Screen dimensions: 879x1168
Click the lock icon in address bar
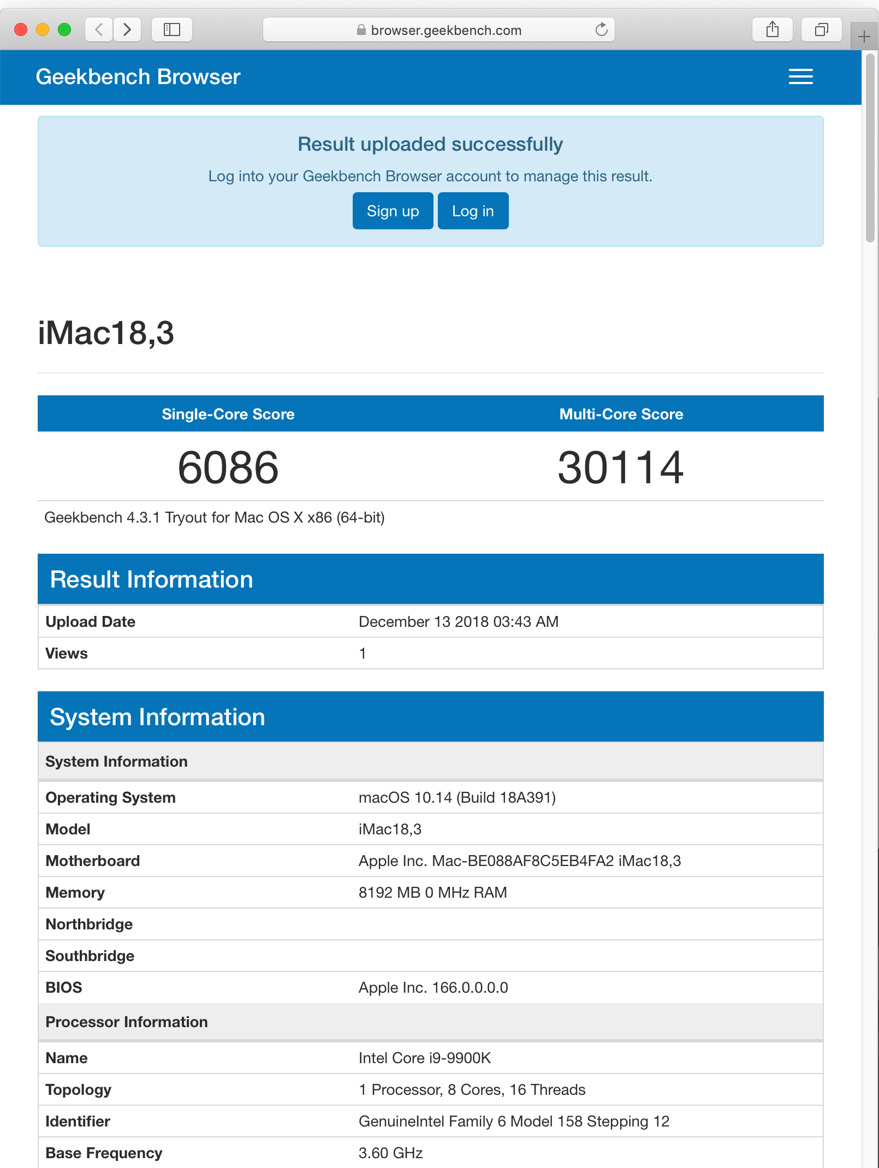pyautogui.click(x=361, y=30)
